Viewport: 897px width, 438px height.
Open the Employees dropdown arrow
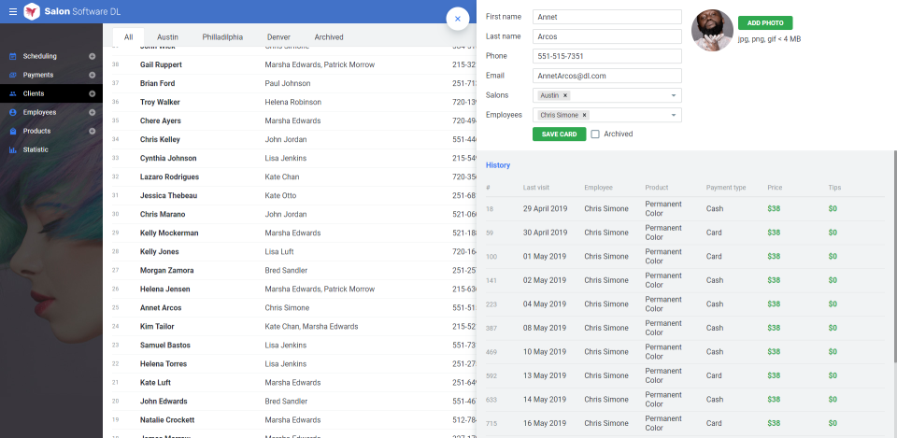[673, 115]
